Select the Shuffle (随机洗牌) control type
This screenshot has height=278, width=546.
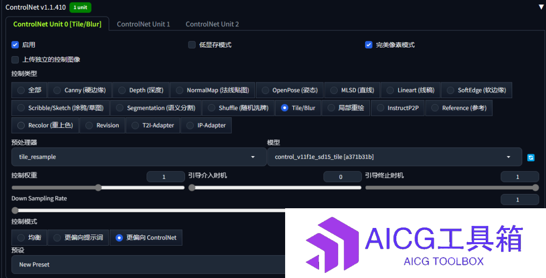point(238,108)
